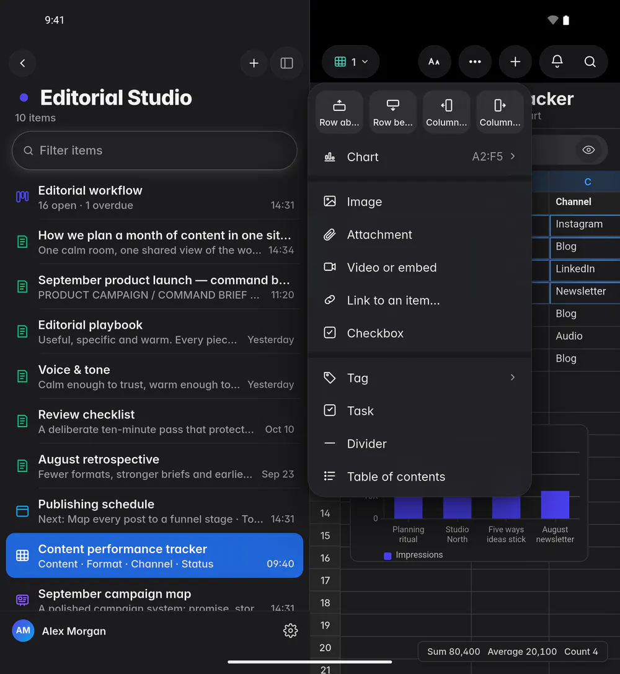This screenshot has width=620, height=674.
Task: Insert a row below
Action: pyautogui.click(x=392, y=113)
